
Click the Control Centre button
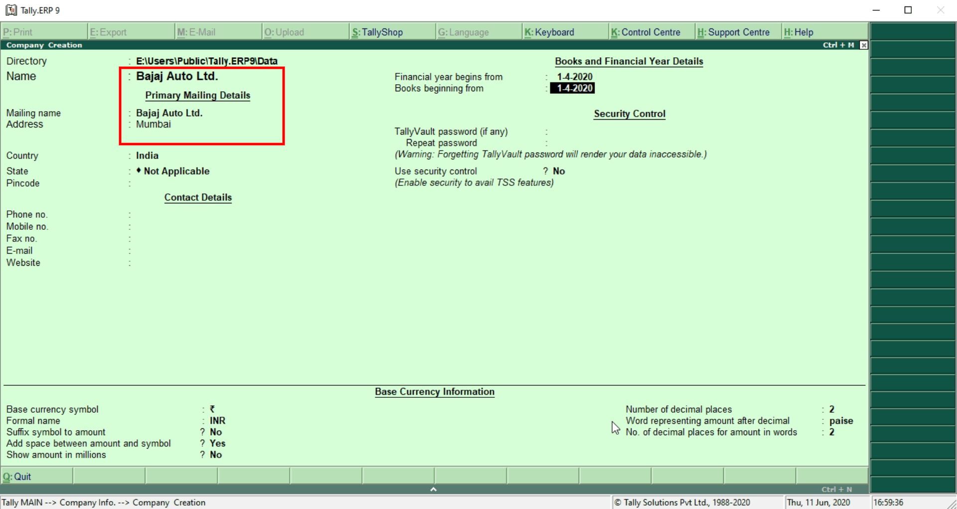click(645, 32)
